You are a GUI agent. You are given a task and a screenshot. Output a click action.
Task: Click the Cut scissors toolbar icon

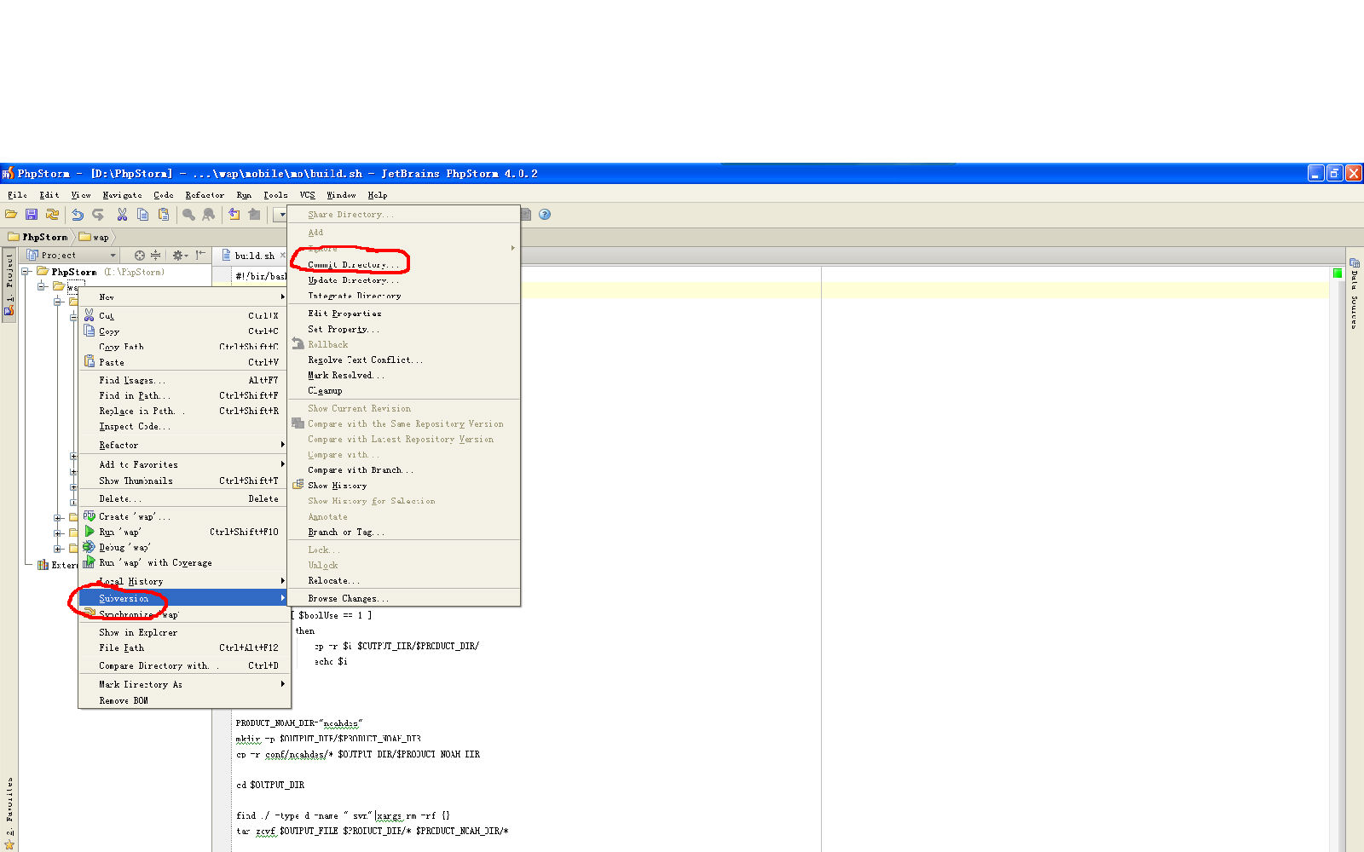(x=122, y=215)
